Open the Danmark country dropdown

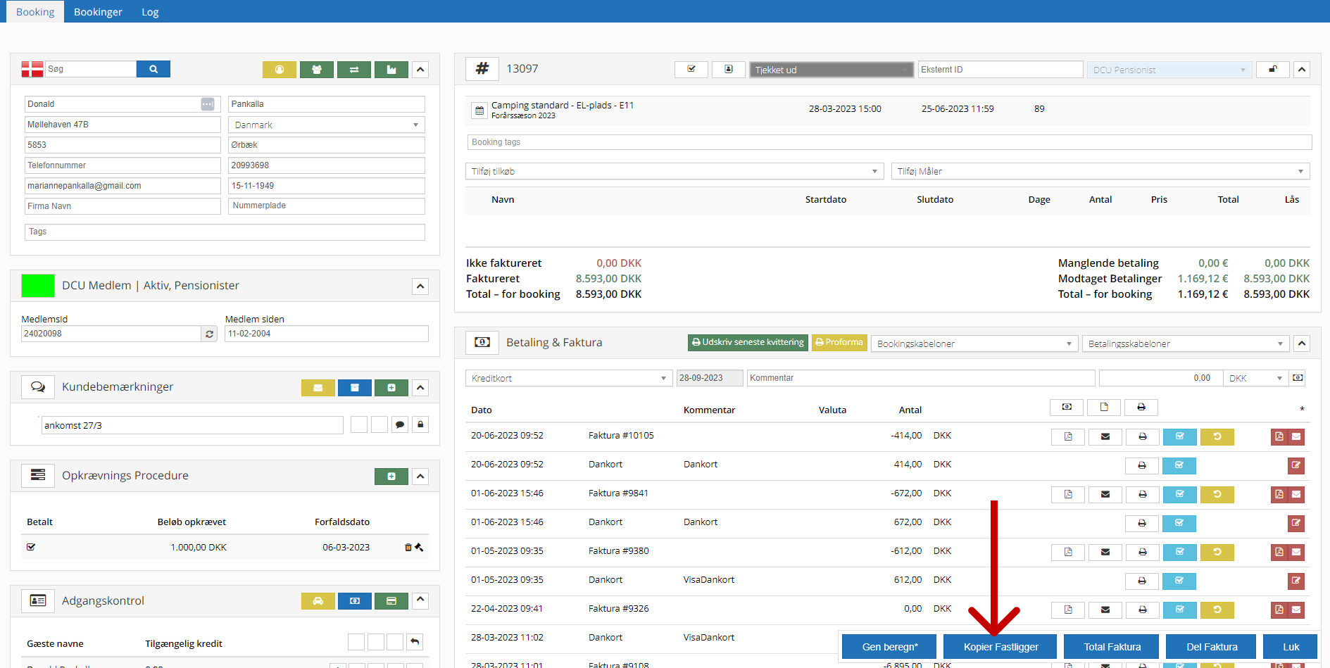coord(327,125)
